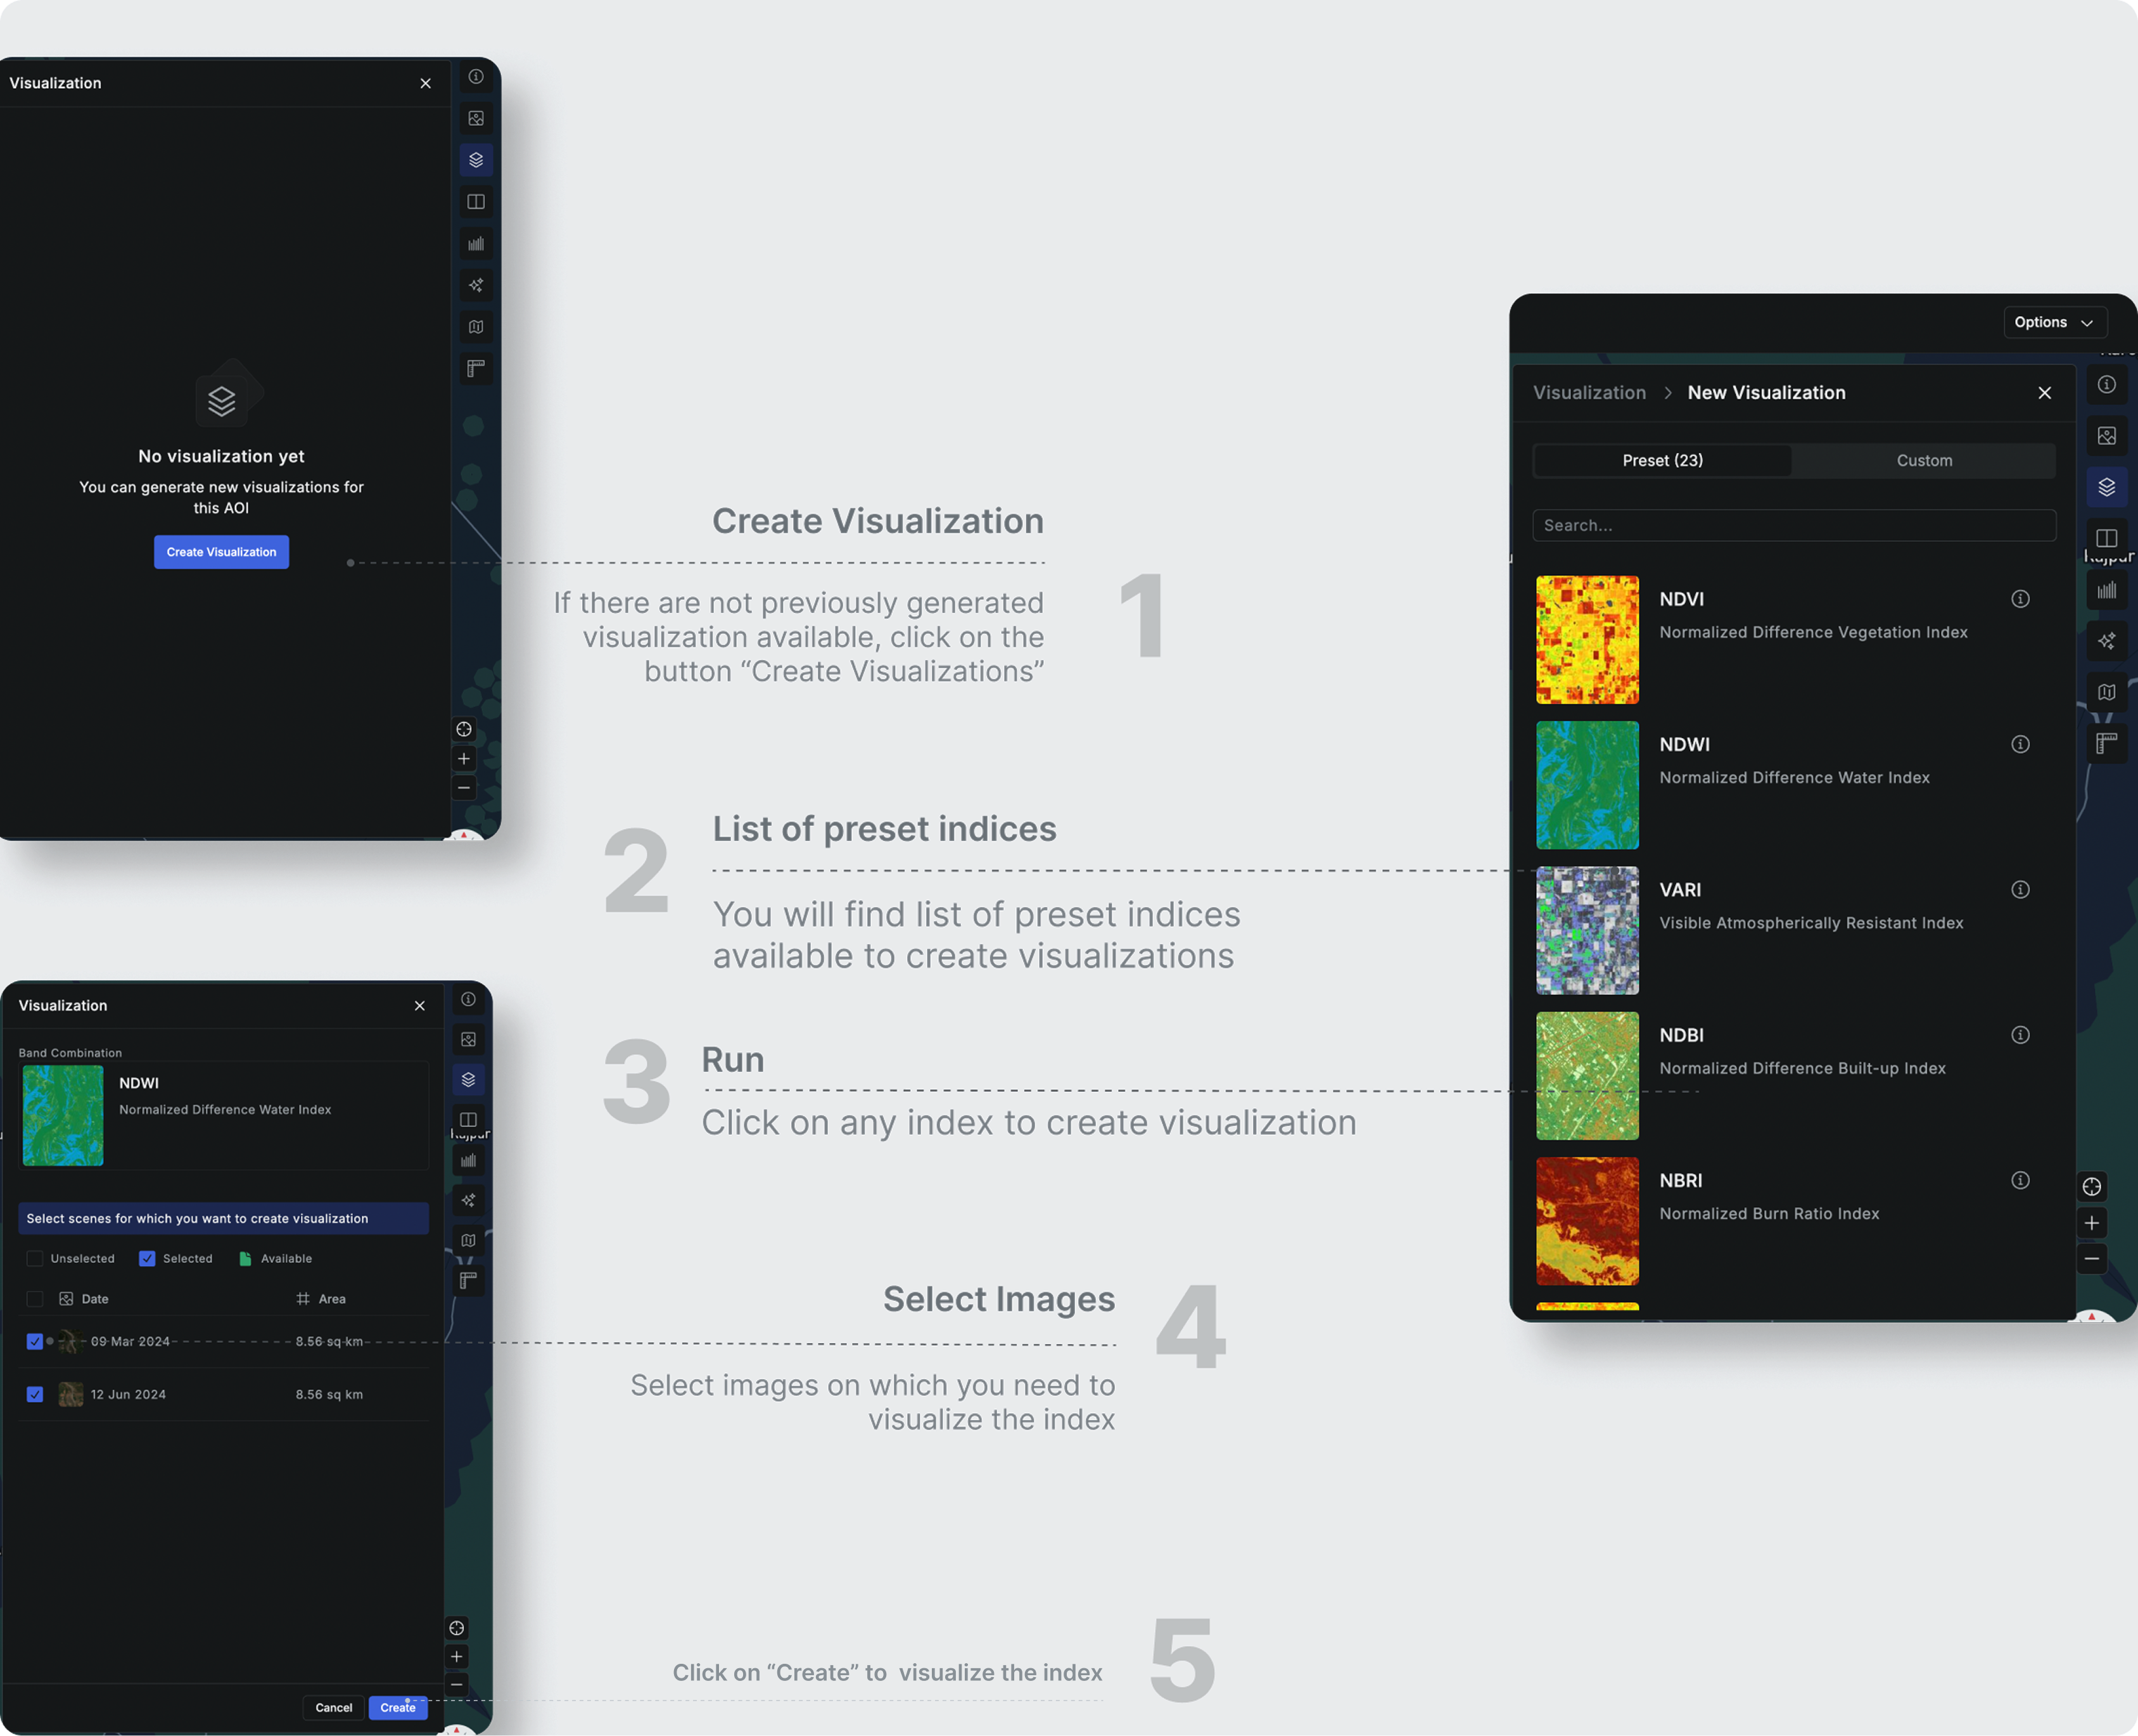Go back via Visualization breadcrumb link
The width and height of the screenshot is (2138, 1736).
[x=1589, y=393]
